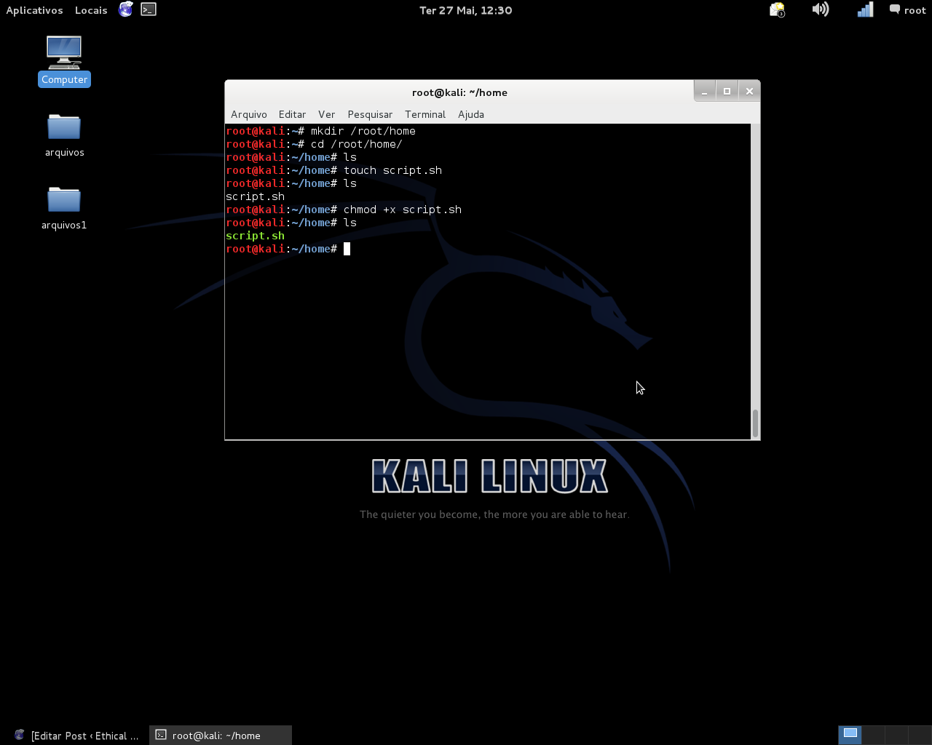Select the arquivos folder on desktop
This screenshot has height=745, width=932.
coord(64,135)
